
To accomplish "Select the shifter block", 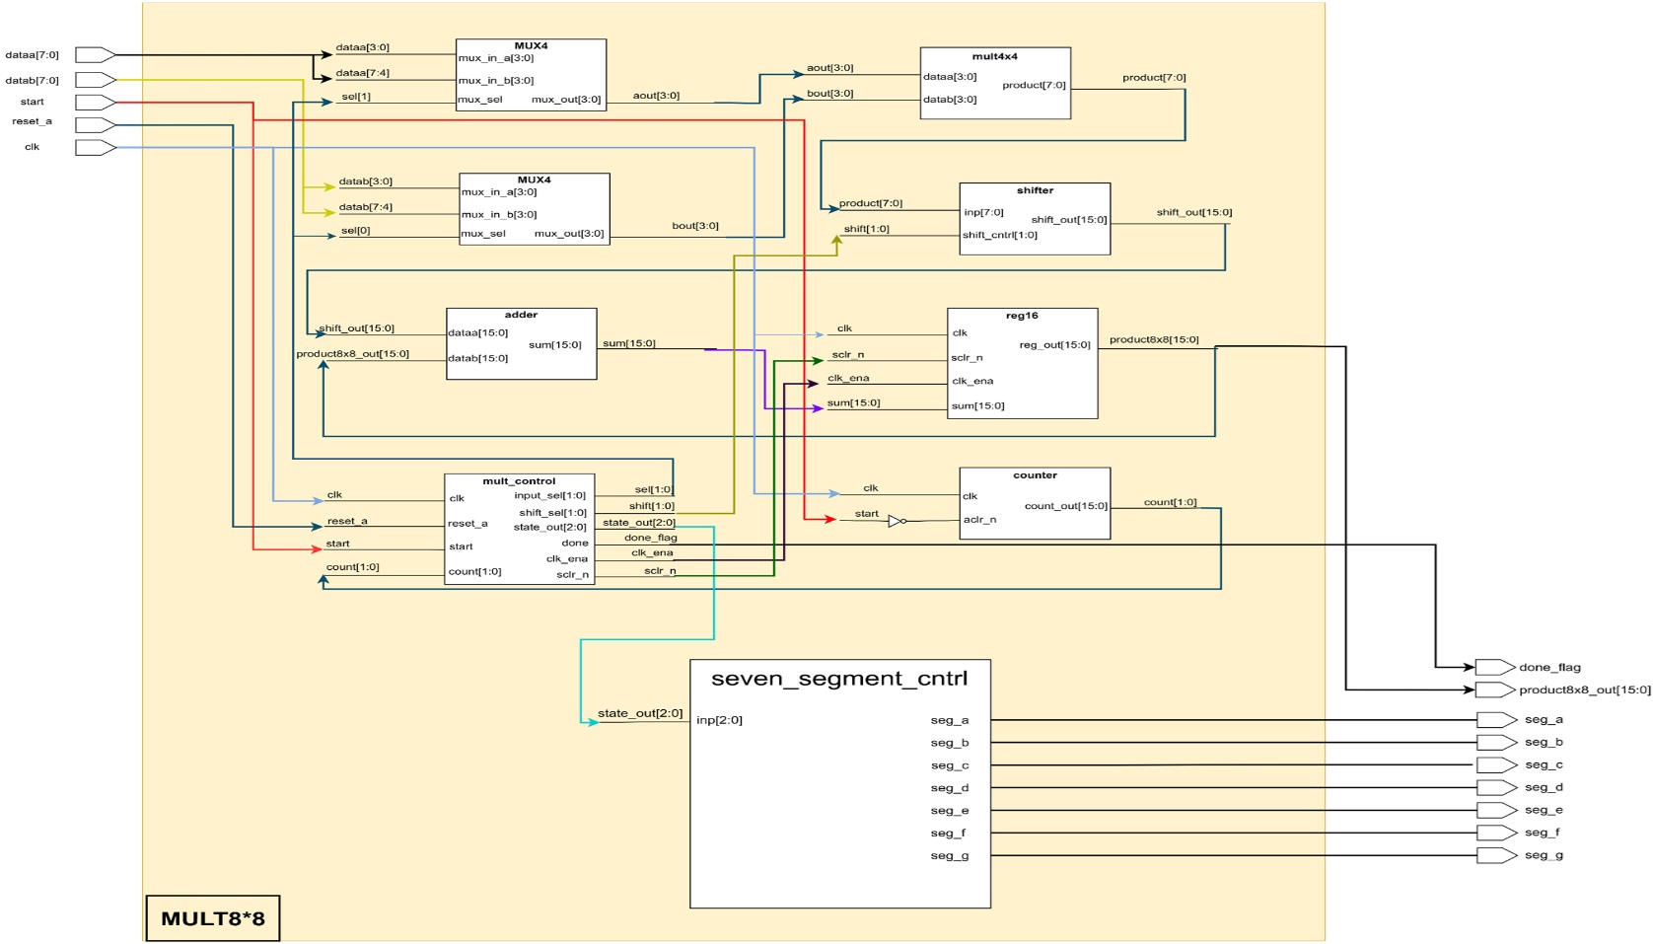I will pyautogui.click(x=1035, y=219).
